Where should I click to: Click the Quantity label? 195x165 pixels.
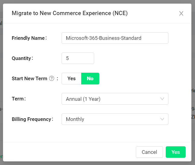22,58
